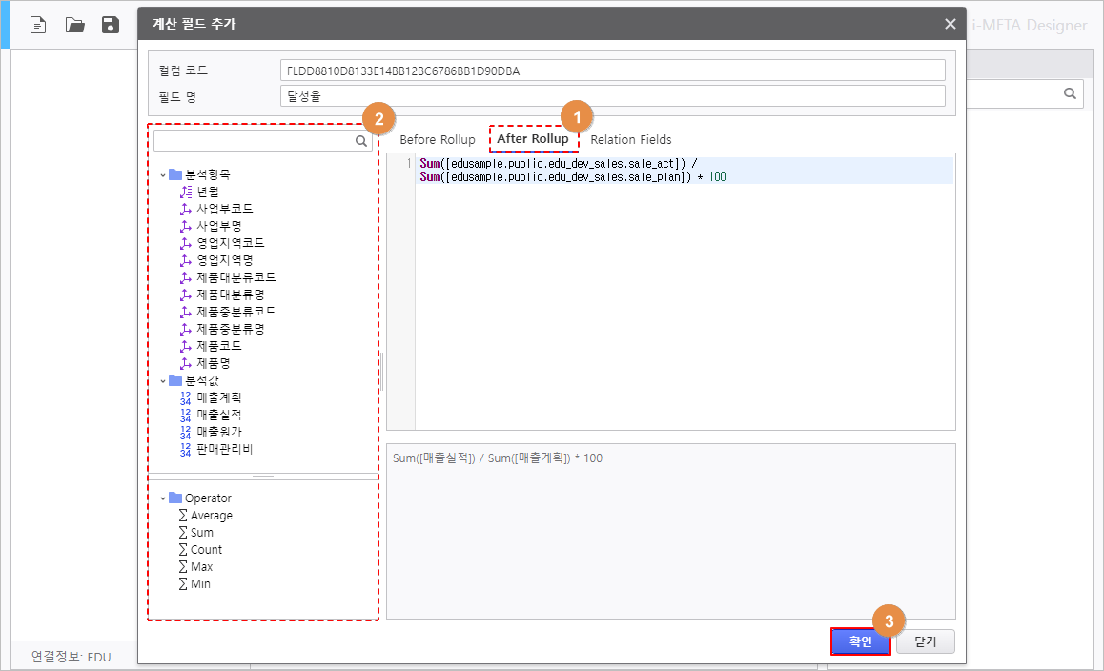The image size is (1104, 671).
Task: Click the 필드 명 input field containing 달성율
Action: 613,95
